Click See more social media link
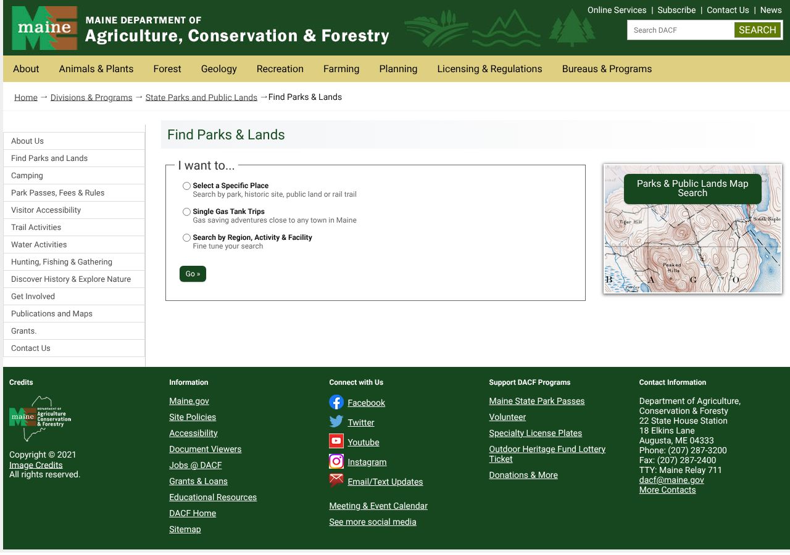The height and width of the screenshot is (555, 790). click(x=373, y=522)
